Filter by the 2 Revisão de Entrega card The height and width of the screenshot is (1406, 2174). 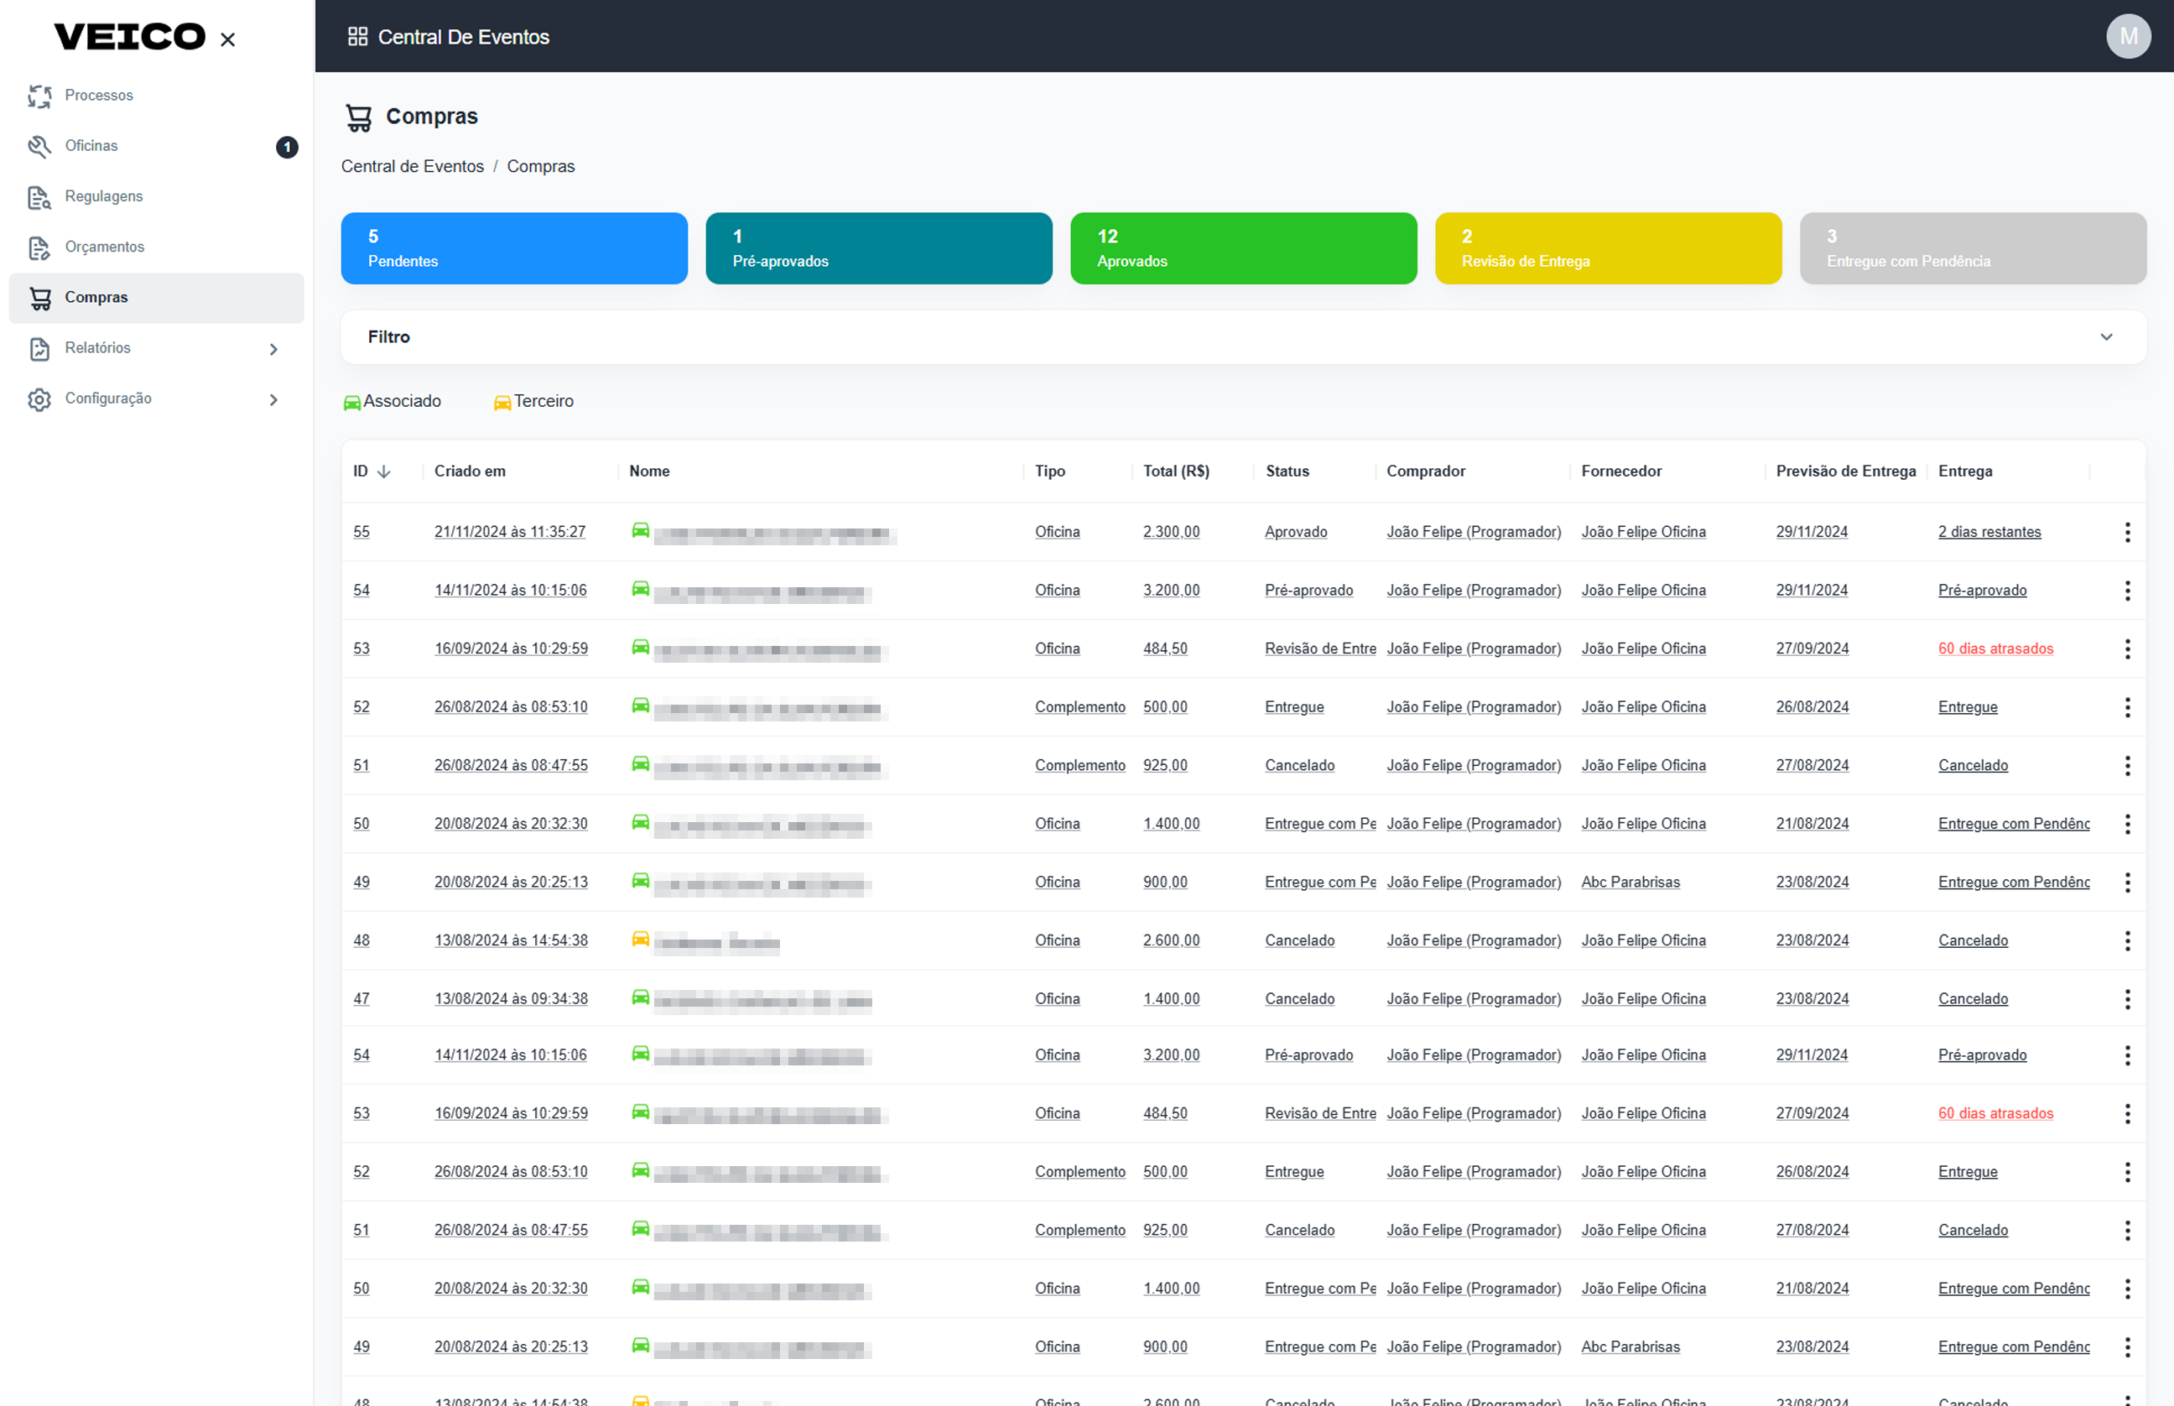(1607, 248)
